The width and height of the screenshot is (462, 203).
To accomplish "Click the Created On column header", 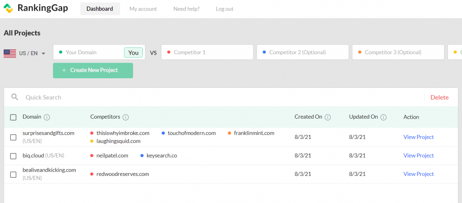I will (x=308, y=117).
